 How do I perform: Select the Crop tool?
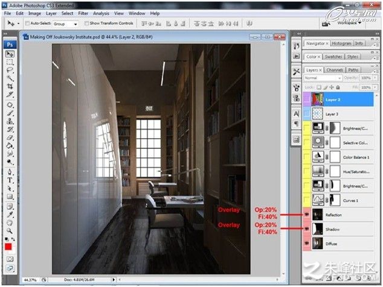click(x=10, y=86)
